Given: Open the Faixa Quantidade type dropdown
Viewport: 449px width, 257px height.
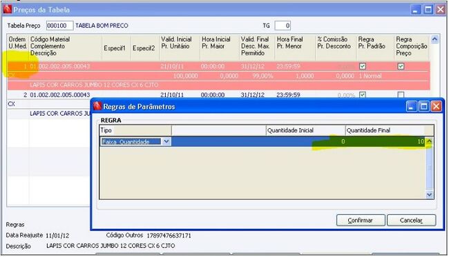Looking at the screenshot, I should click(x=166, y=141).
